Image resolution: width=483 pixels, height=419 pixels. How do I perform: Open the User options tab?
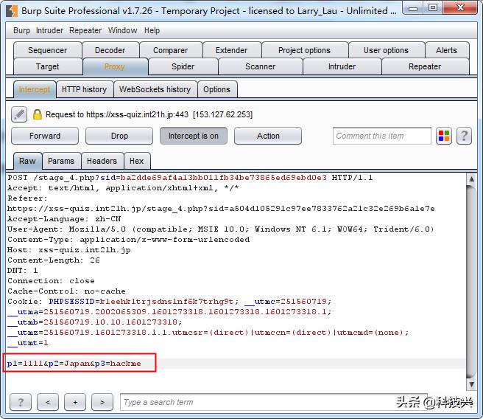[x=386, y=50]
